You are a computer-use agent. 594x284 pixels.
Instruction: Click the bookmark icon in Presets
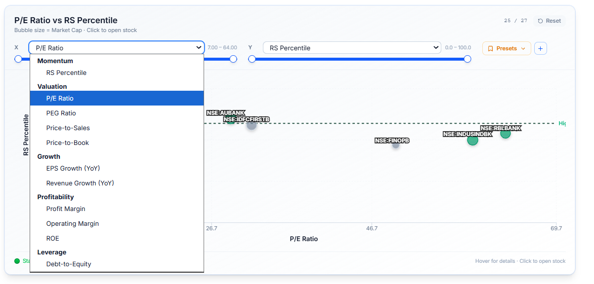pos(490,48)
